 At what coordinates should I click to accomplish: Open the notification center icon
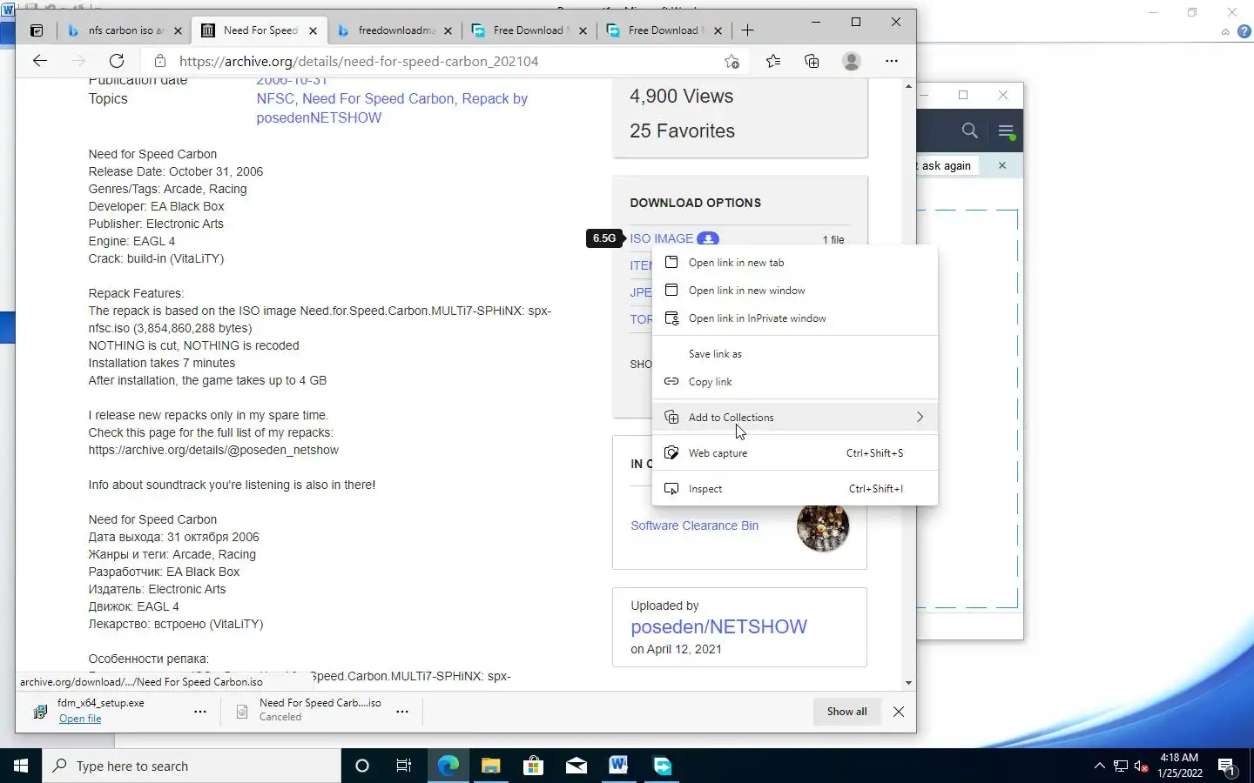tap(1226, 766)
